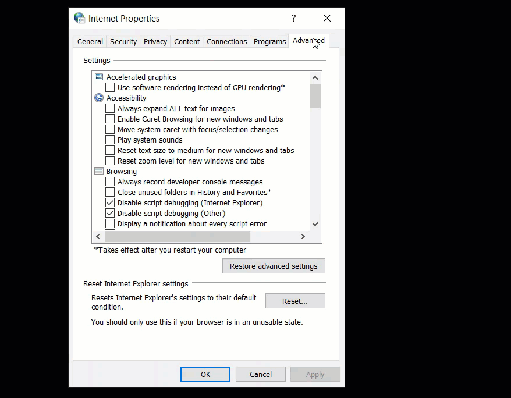The image size is (511, 398).
Task: Click the scroll-up arrow in the settings list
Action: point(315,77)
